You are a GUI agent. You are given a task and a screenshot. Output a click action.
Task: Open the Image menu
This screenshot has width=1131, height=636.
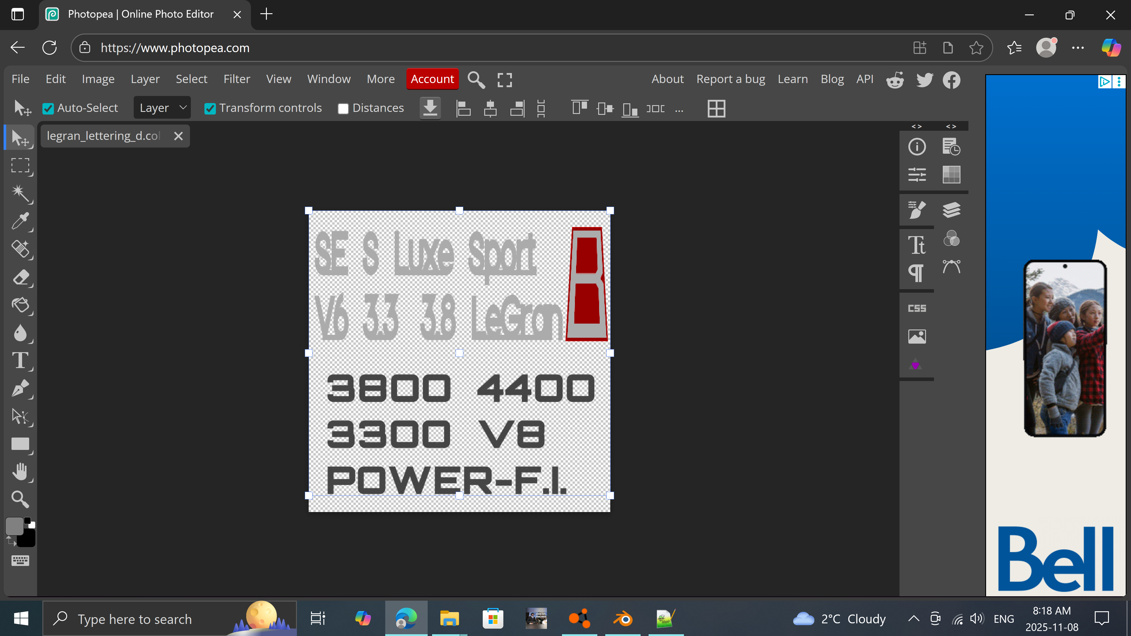[x=98, y=79]
